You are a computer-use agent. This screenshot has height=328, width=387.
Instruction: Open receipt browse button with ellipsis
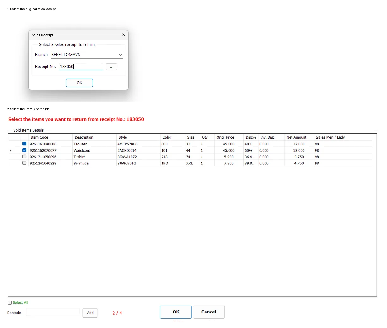[x=111, y=67]
